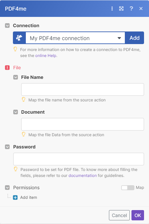
Task: Collapse the Password section chevron
Action: point(7,147)
